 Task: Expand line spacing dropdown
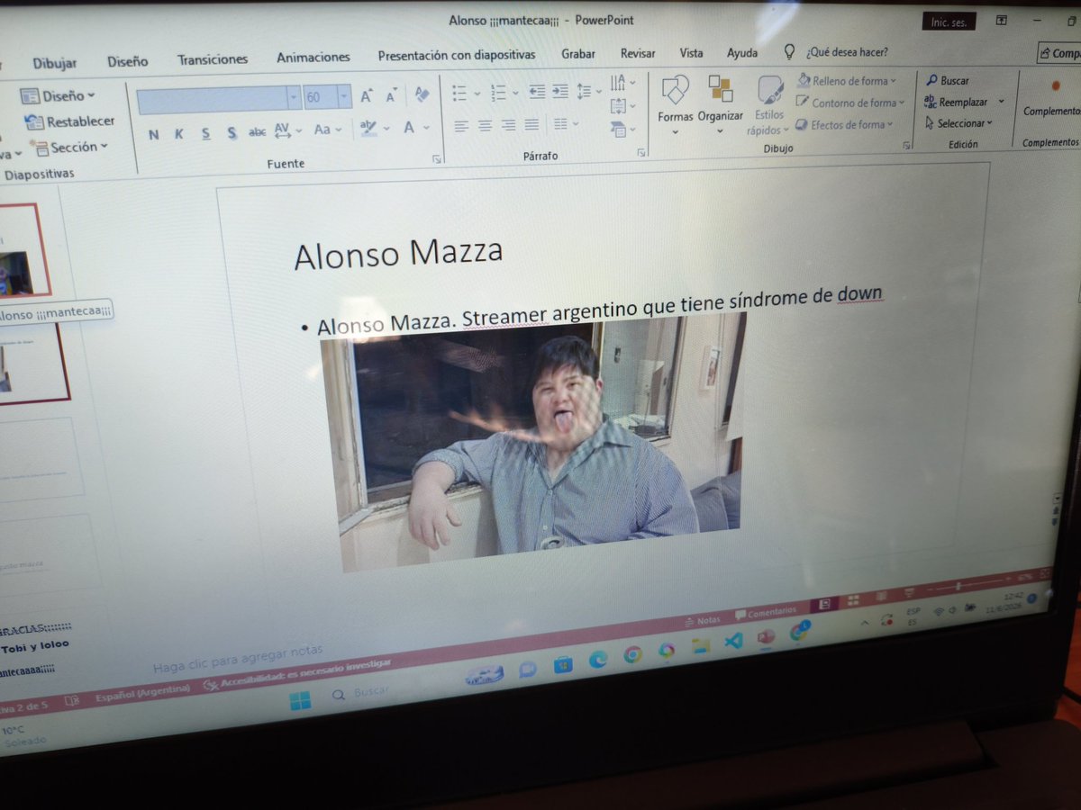(x=598, y=92)
